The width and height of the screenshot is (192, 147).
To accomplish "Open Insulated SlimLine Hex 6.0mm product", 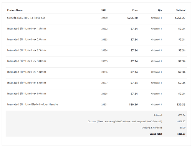I will pyautogui.click(x=27, y=94).
